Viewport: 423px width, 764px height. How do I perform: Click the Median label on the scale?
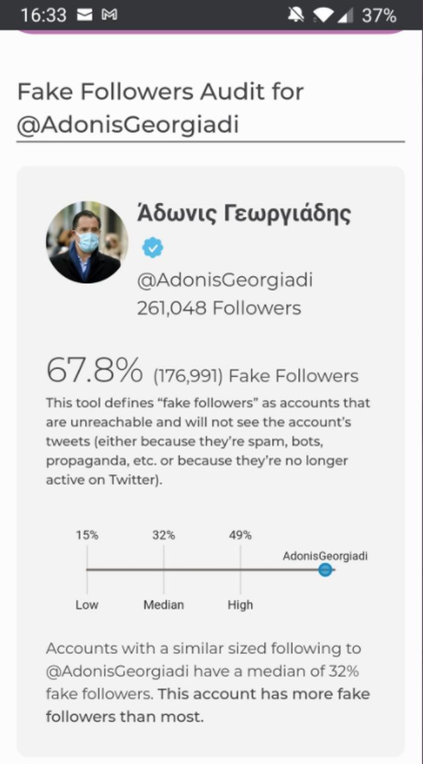(x=164, y=605)
